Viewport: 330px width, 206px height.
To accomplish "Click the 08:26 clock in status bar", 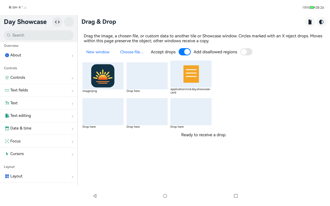I will [320, 7].
